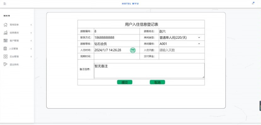Click the 入住天数 label
The width and height of the screenshot is (261, 125).
(x=149, y=50)
